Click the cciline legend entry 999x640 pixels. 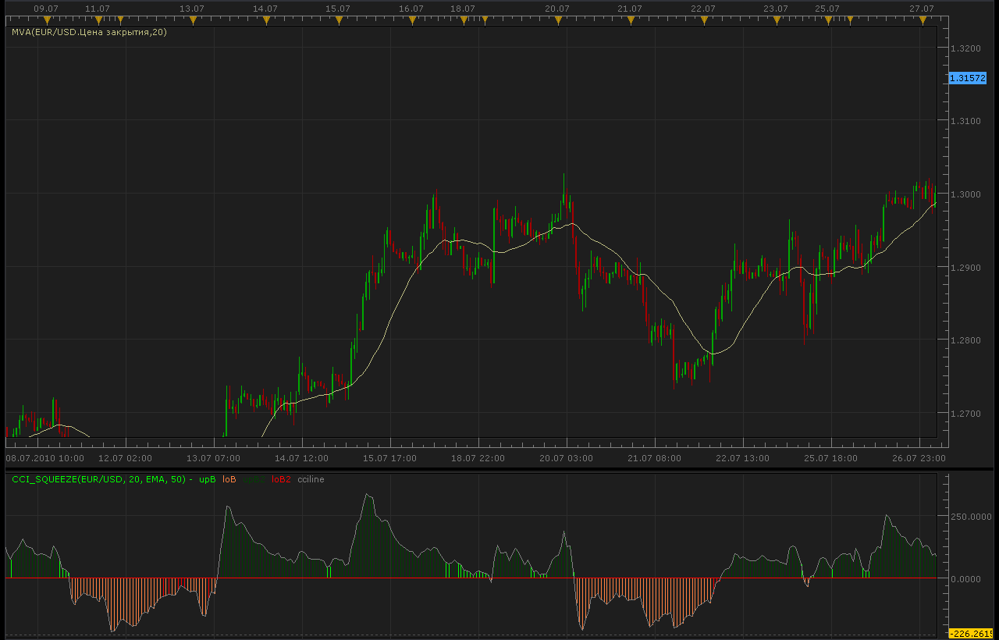(x=311, y=479)
